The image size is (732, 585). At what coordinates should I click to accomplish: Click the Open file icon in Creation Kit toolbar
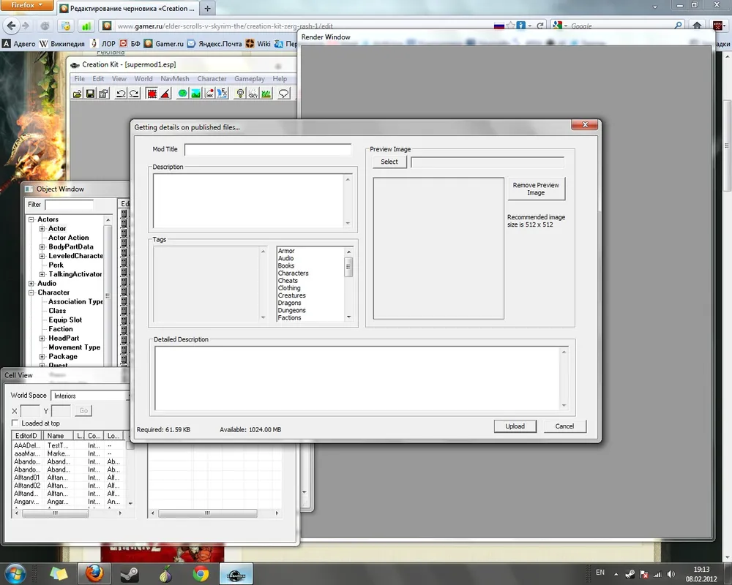(x=77, y=94)
